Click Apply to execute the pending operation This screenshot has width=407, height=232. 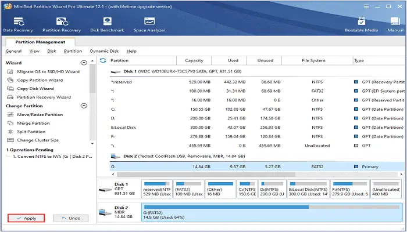(x=26, y=218)
